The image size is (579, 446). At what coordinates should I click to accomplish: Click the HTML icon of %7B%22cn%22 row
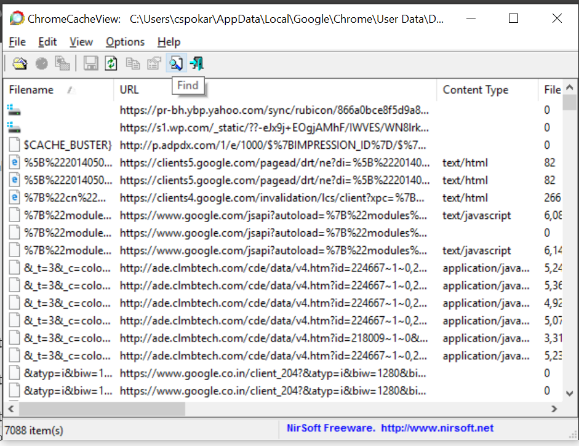(x=14, y=197)
